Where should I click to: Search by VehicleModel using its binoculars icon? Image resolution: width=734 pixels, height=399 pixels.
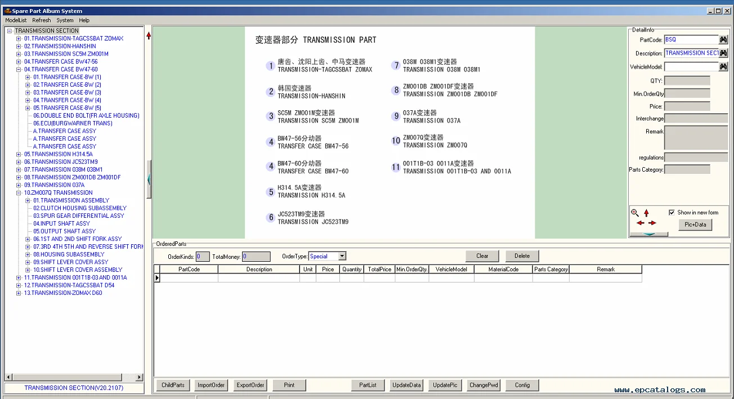point(723,67)
